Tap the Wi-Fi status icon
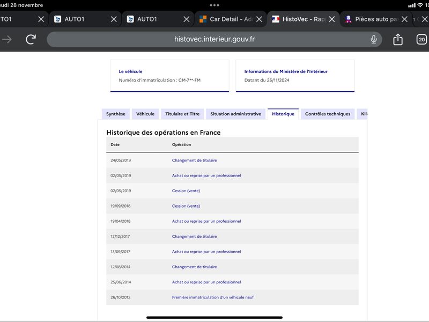Screen dimensions: 429x322 click(x=420, y=5)
